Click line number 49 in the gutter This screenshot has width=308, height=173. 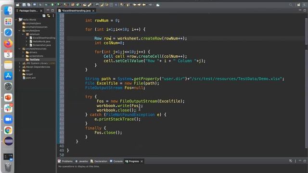pos(62,150)
